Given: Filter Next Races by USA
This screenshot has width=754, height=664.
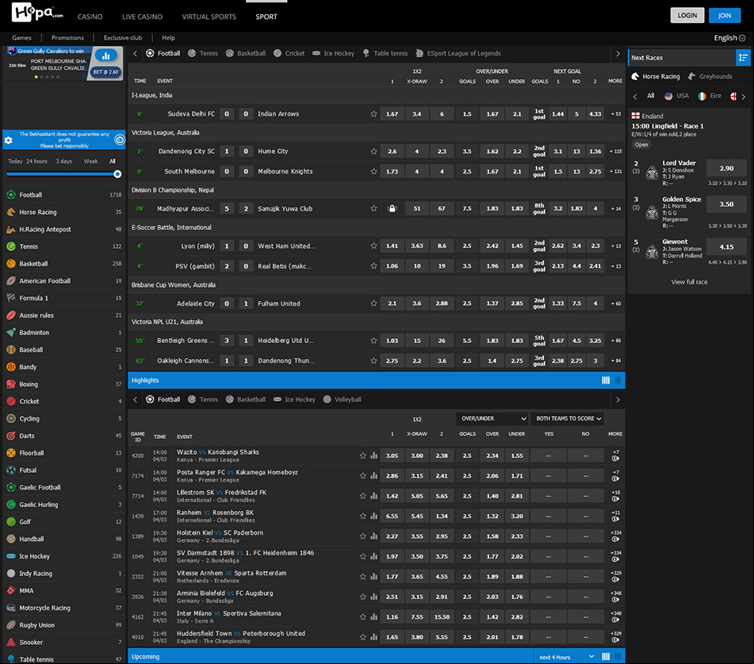Looking at the screenshot, I should click(676, 96).
